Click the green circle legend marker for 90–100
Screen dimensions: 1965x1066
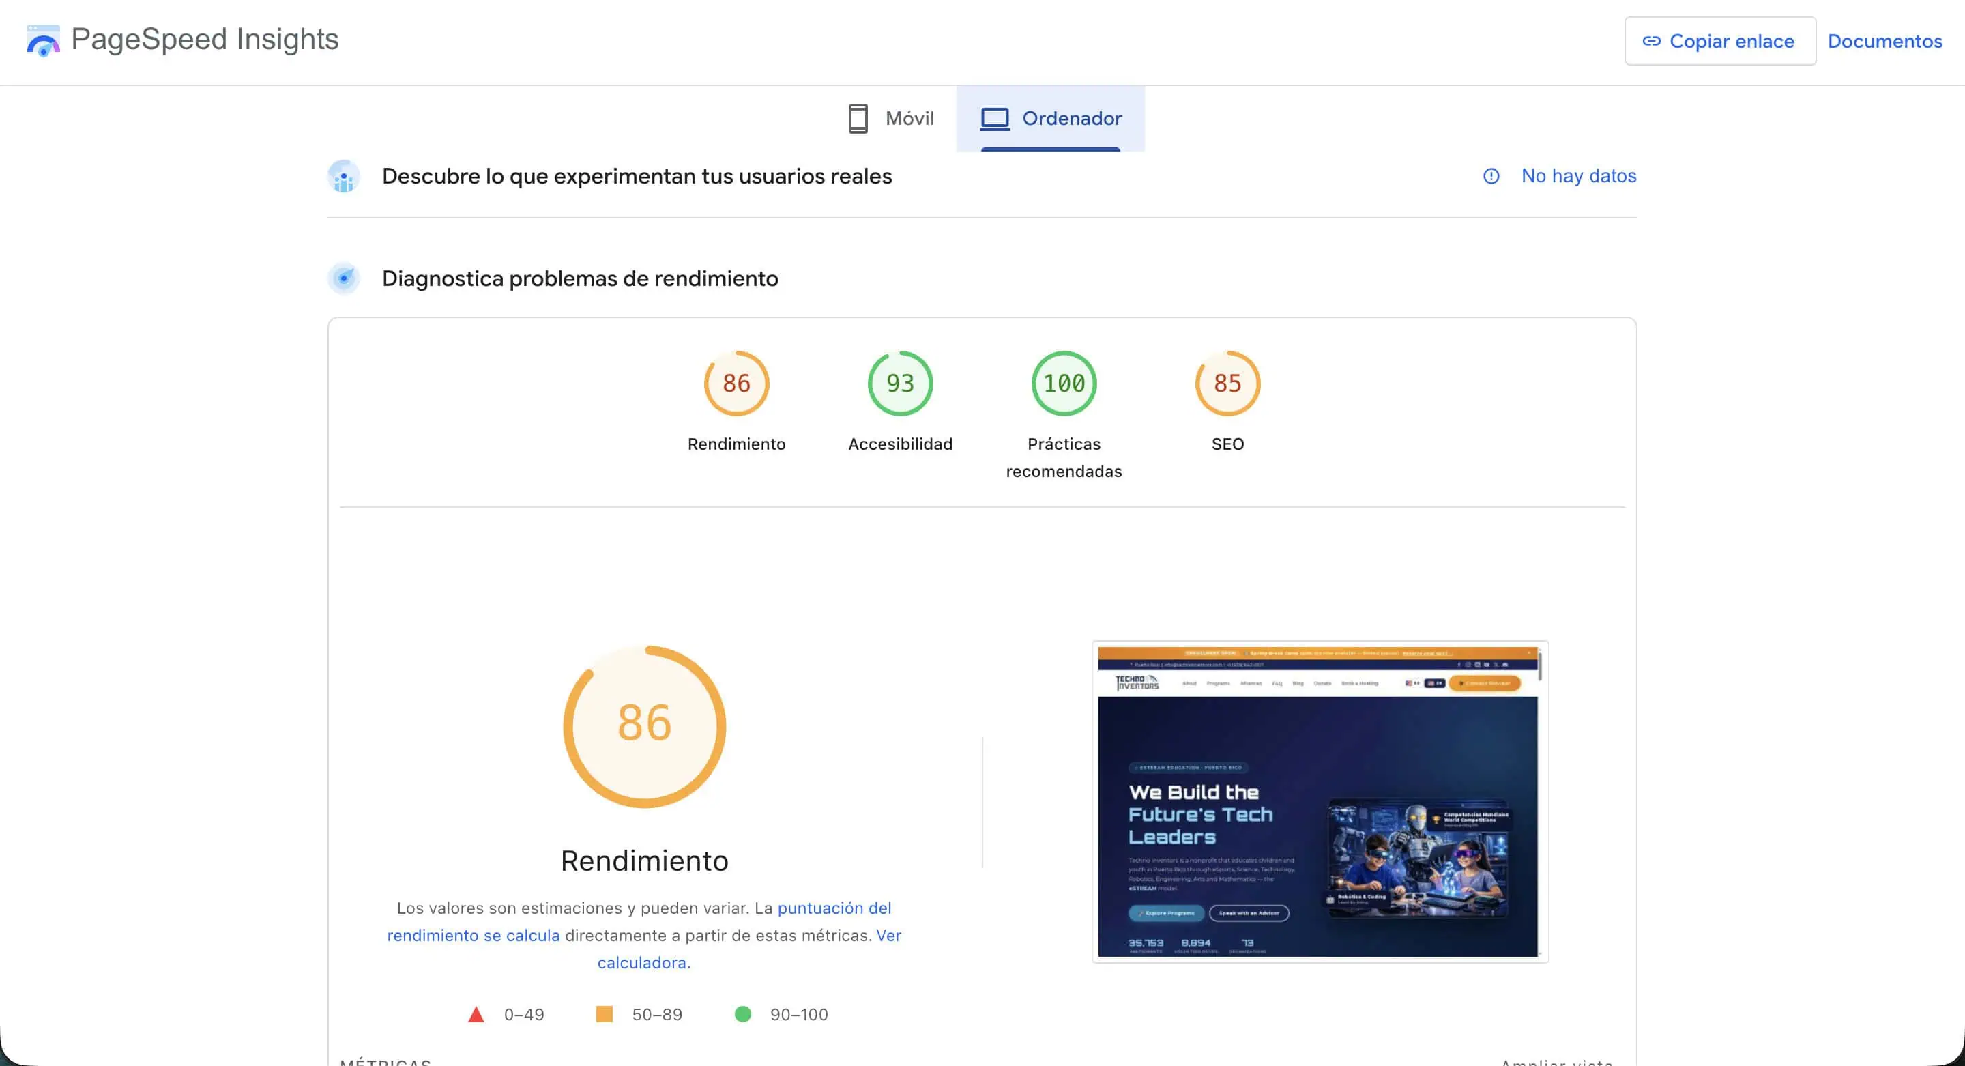[x=743, y=1014]
